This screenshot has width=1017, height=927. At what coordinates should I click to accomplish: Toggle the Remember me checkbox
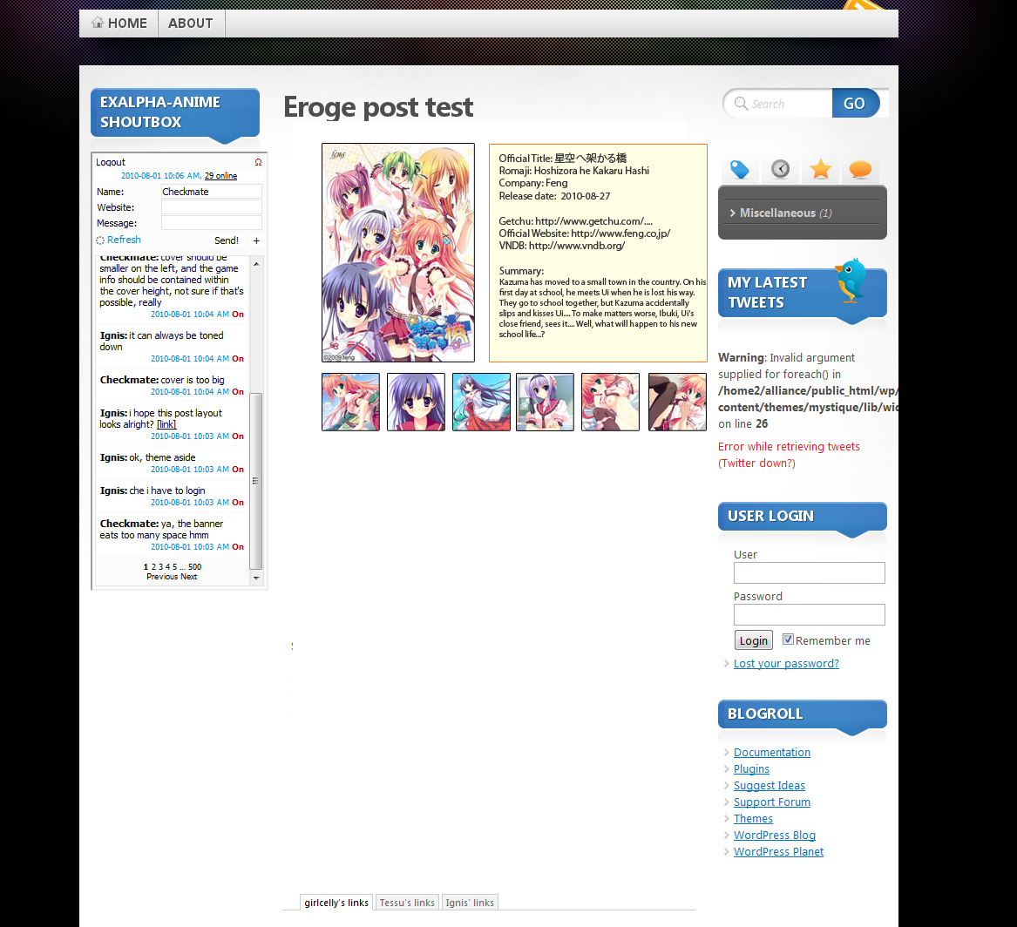[788, 639]
